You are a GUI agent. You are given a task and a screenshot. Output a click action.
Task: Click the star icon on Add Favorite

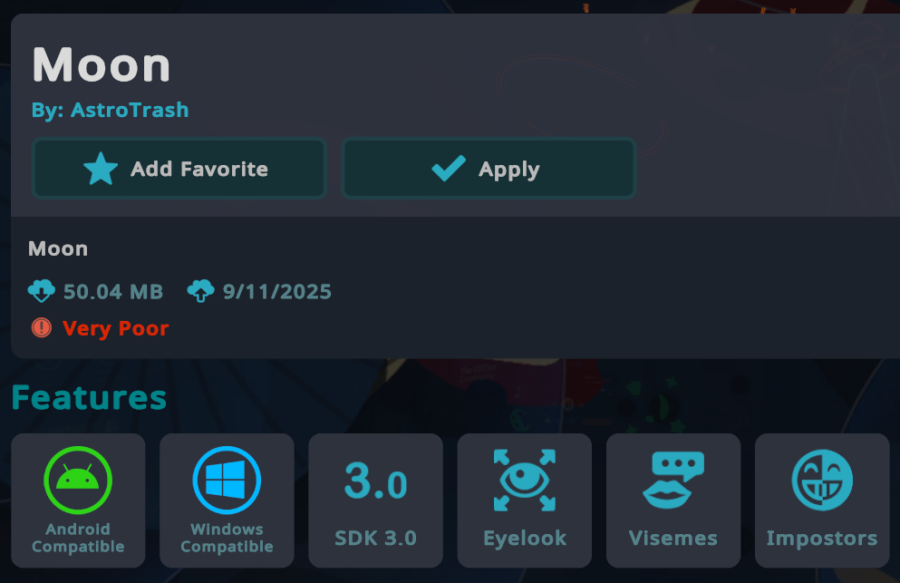(x=101, y=169)
